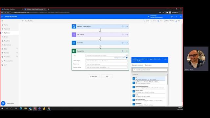Open the account profile icon in header
The image size is (210, 118).
click(181, 17)
